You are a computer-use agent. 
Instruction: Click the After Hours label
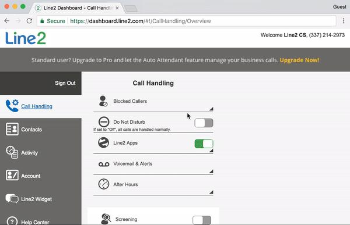(125, 184)
